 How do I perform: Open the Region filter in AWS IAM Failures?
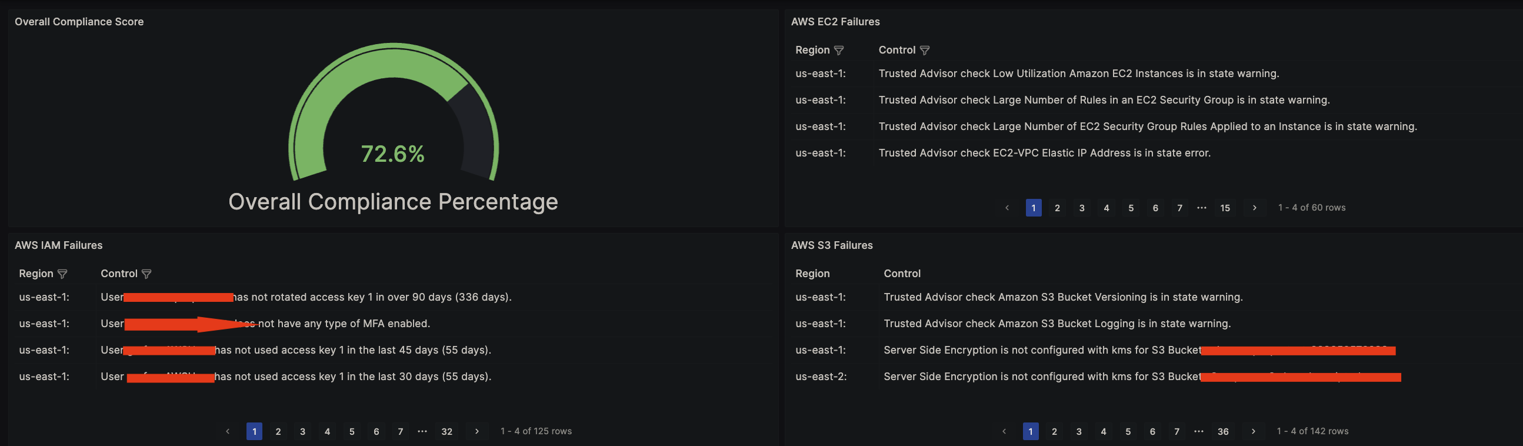[62, 274]
